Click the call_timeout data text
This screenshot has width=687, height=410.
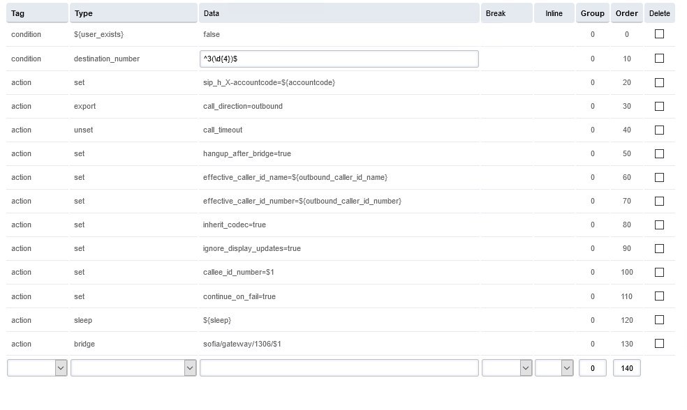point(223,130)
